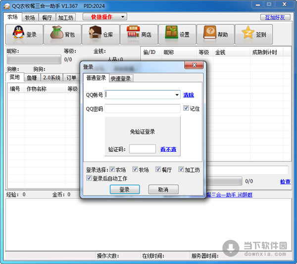Click the 检查 link
The height and width of the screenshot is (264, 297).
[x=285, y=182]
